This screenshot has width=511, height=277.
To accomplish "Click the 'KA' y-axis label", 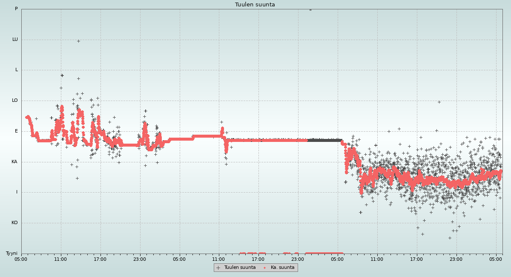I will pyautogui.click(x=15, y=162).
